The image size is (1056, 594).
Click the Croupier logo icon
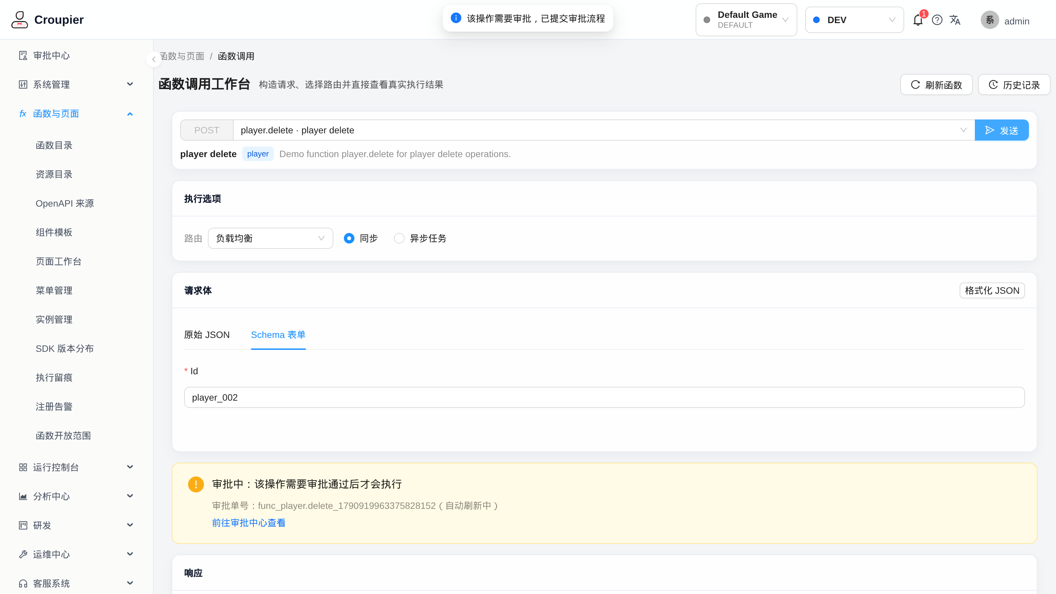tap(19, 20)
